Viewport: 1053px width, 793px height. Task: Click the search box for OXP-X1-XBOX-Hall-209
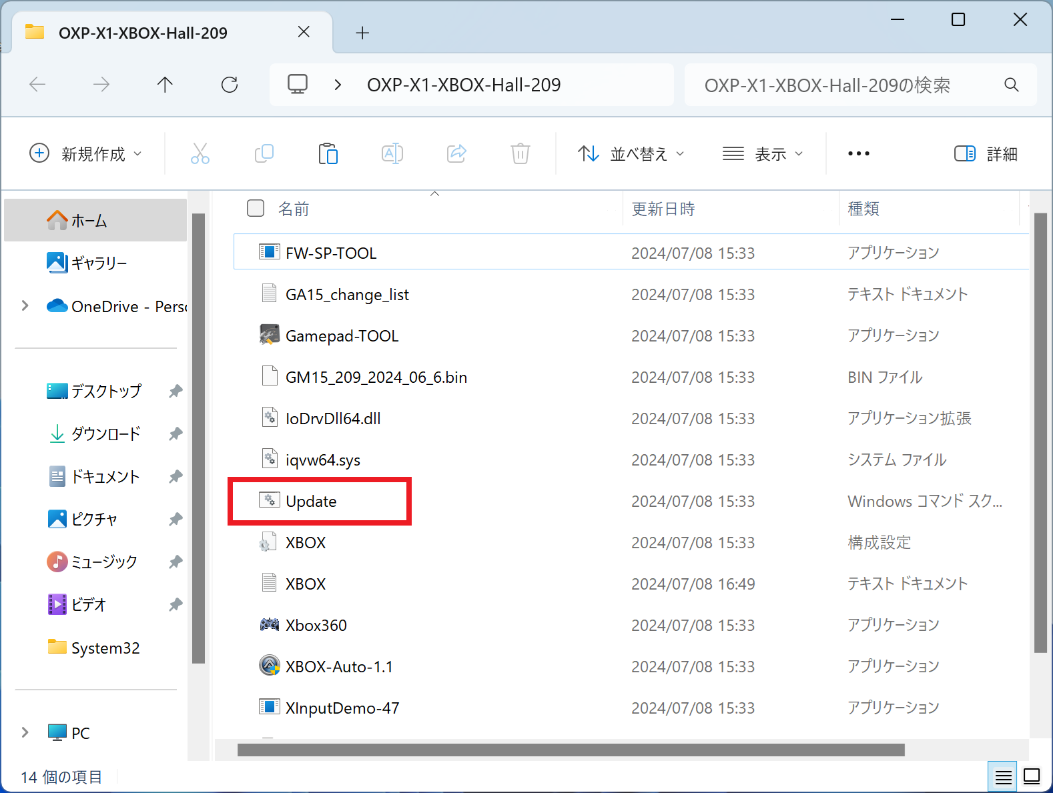pyautogui.click(x=847, y=85)
